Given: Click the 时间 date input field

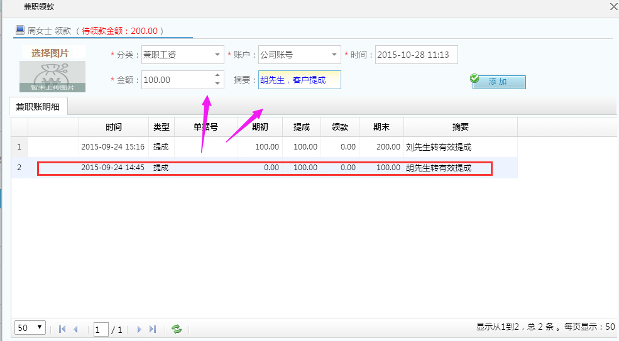Looking at the screenshot, I should click(x=416, y=55).
